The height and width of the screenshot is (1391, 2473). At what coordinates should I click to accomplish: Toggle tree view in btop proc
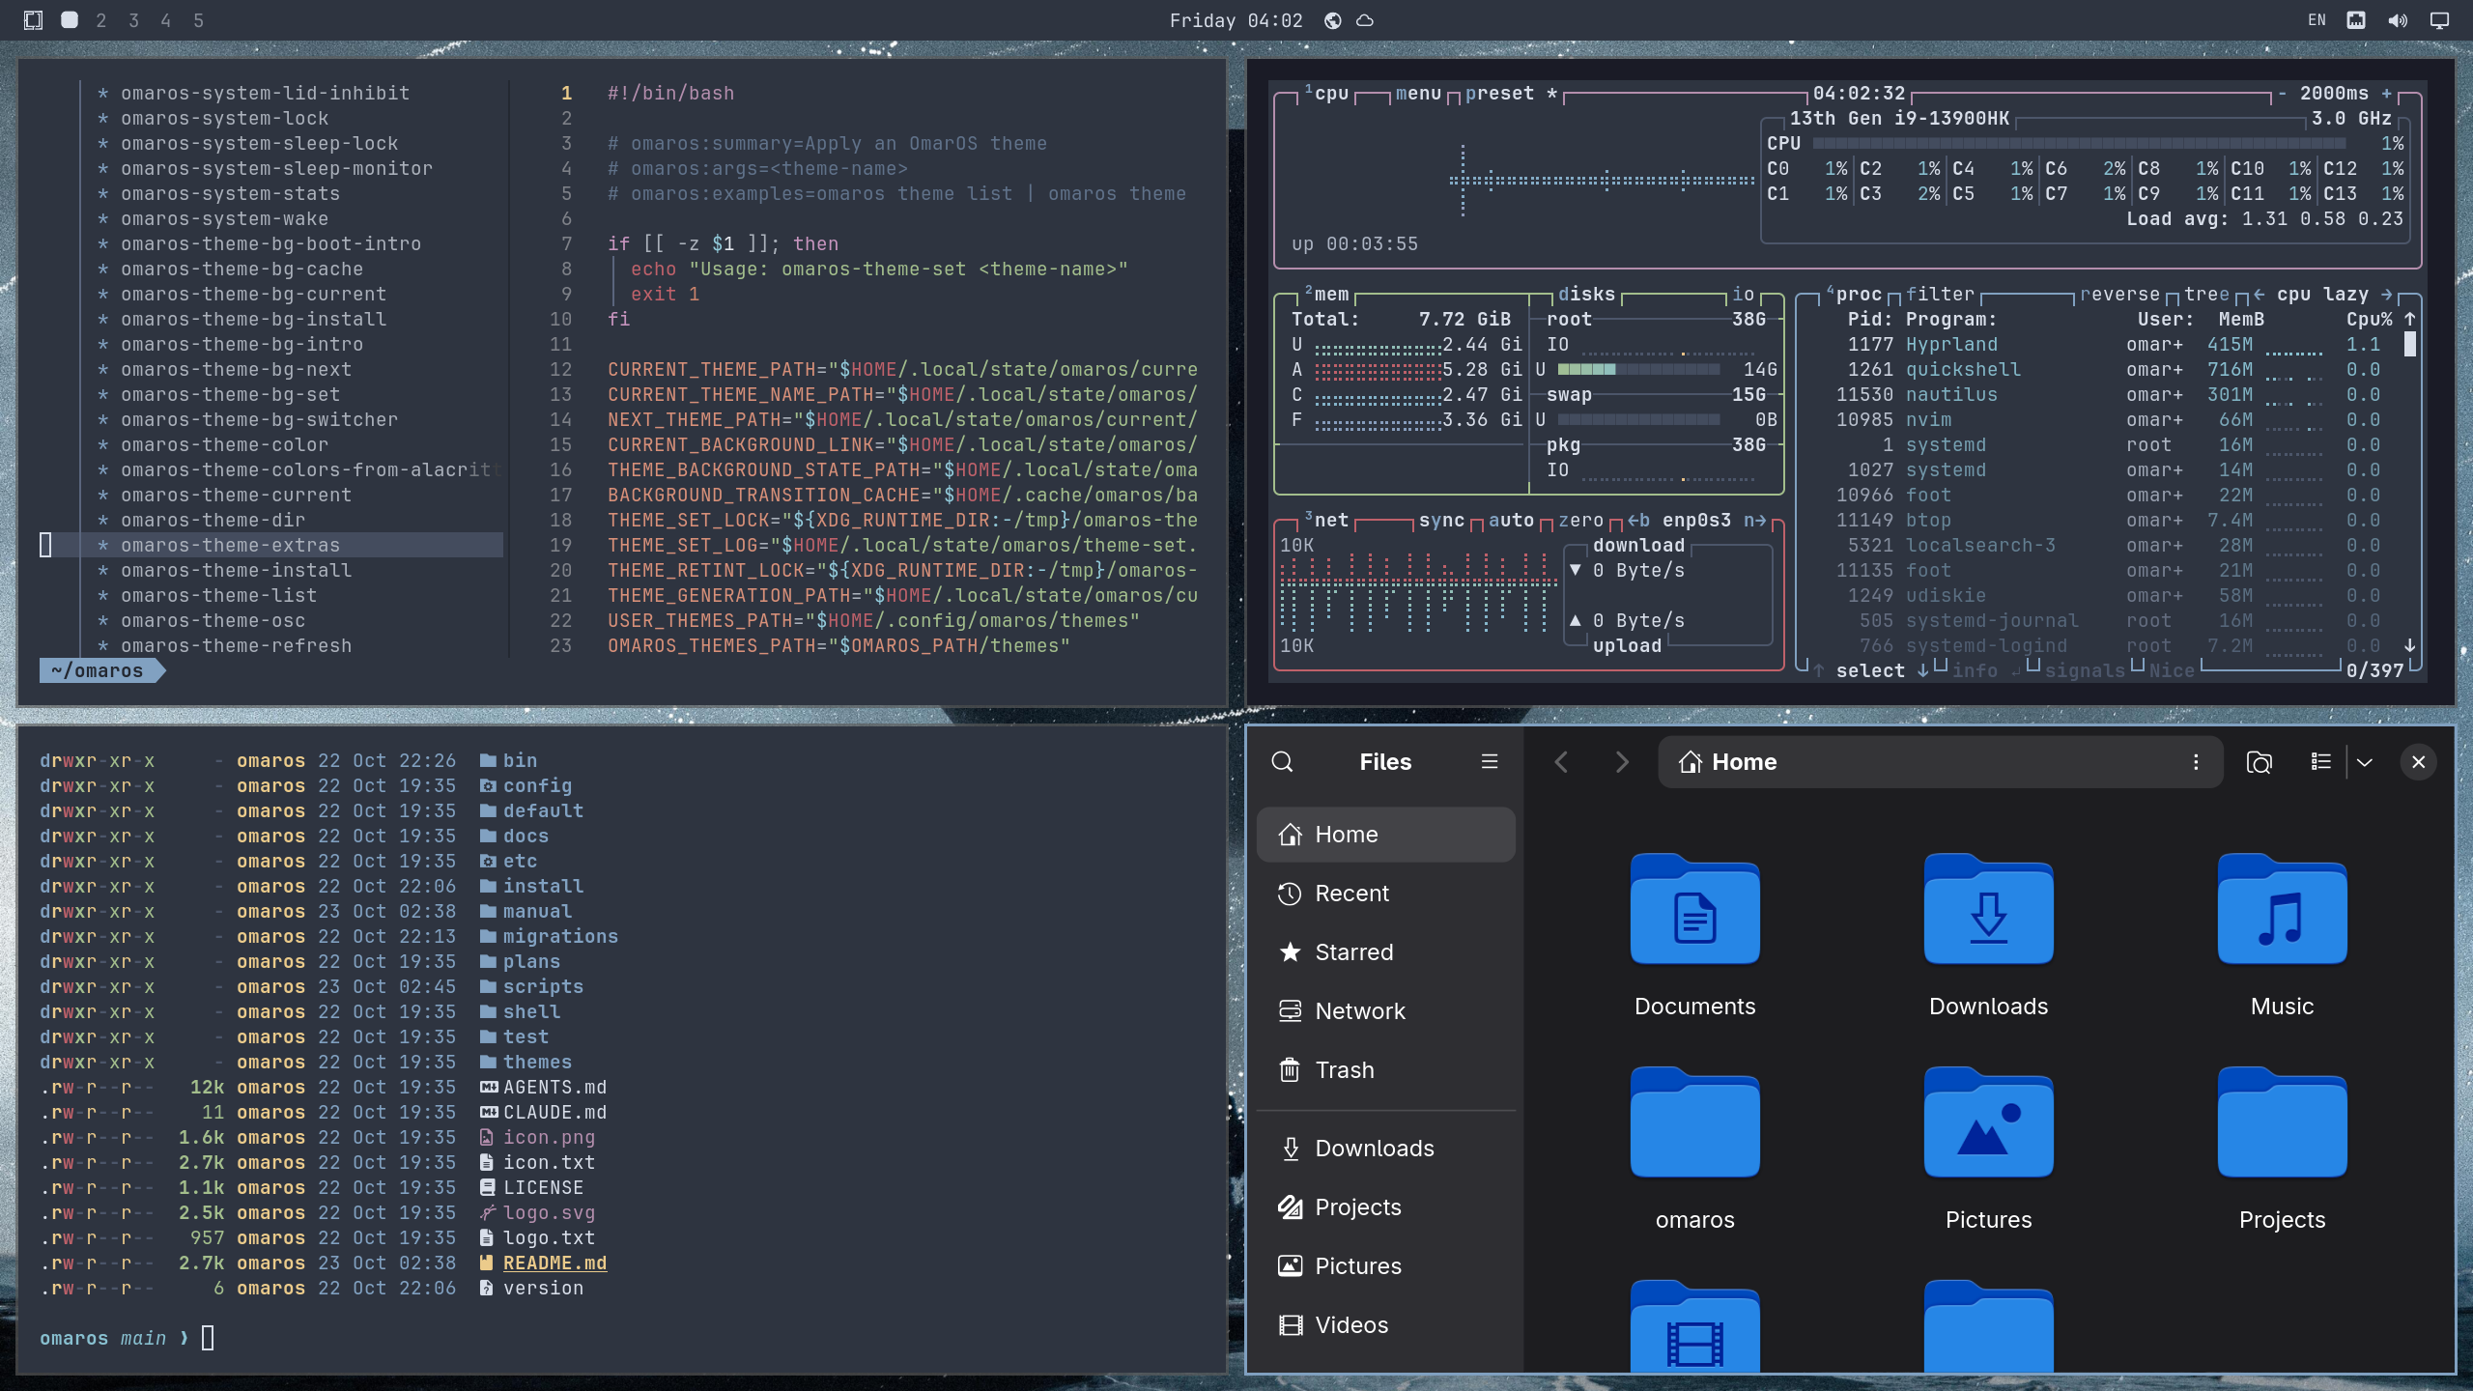pyautogui.click(x=2206, y=295)
